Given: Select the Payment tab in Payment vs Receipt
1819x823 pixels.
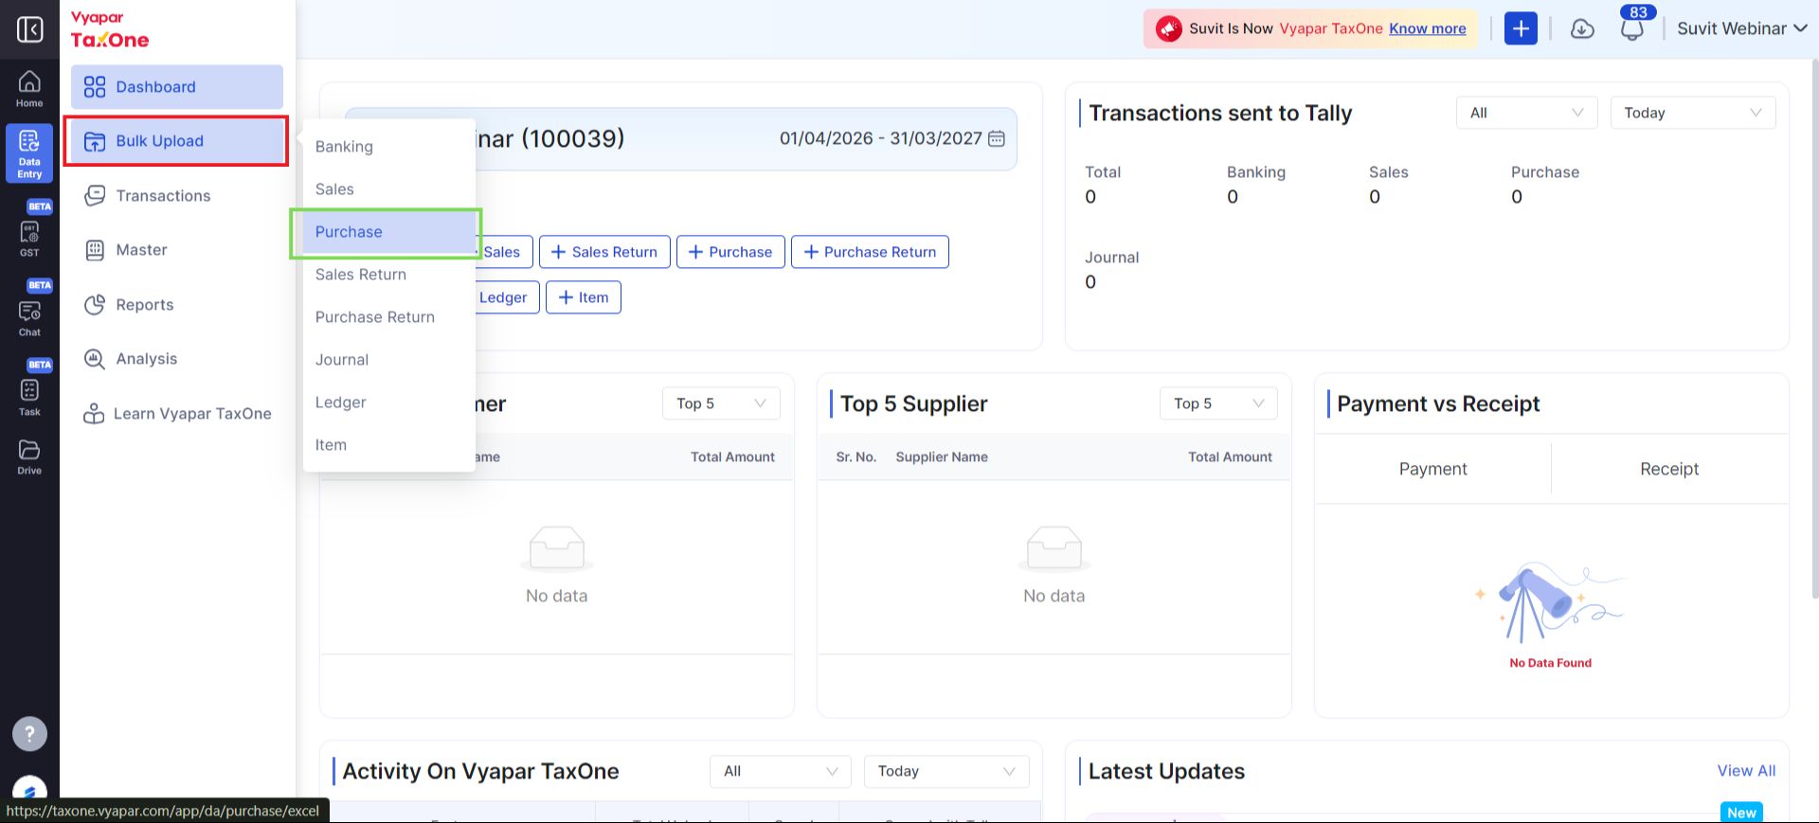Looking at the screenshot, I should tap(1432, 469).
